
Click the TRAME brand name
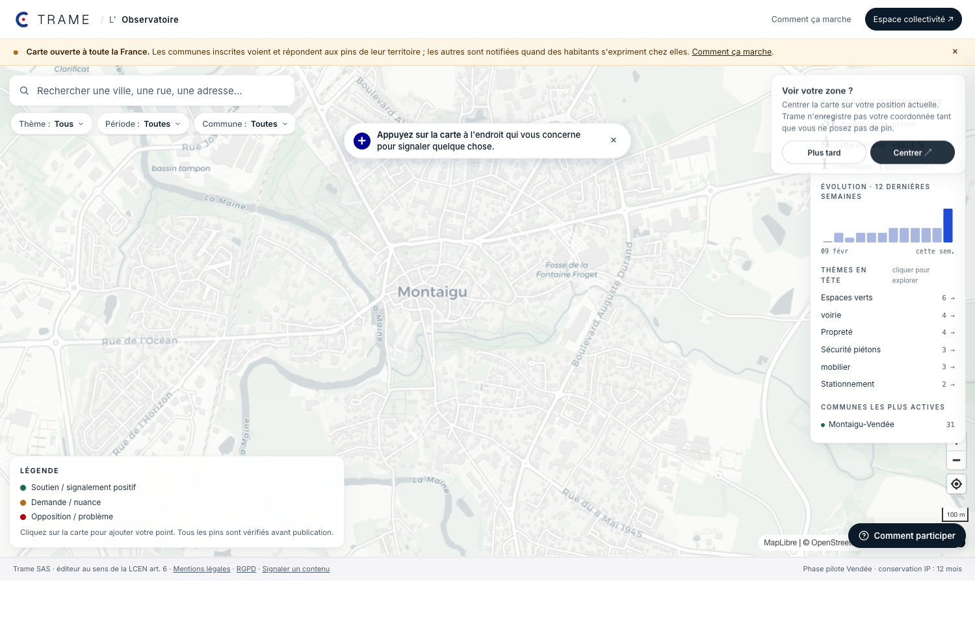coord(64,19)
